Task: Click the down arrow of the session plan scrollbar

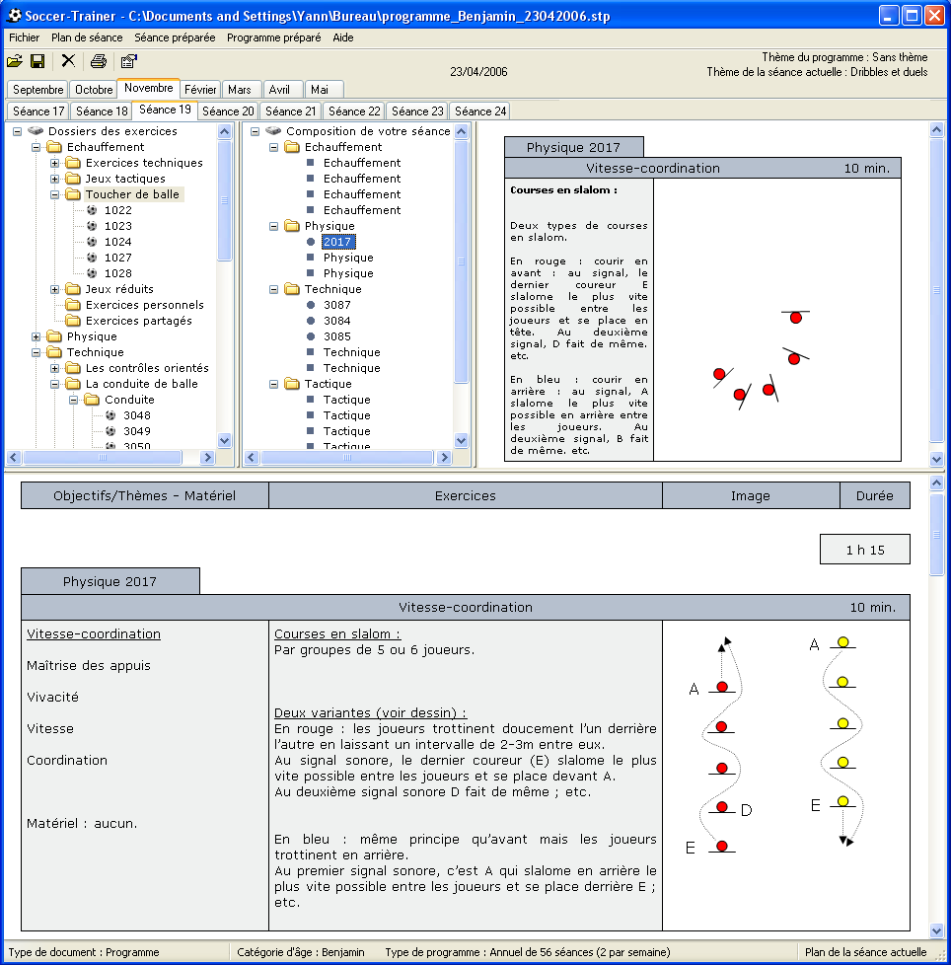Action: pyautogui.click(x=936, y=930)
